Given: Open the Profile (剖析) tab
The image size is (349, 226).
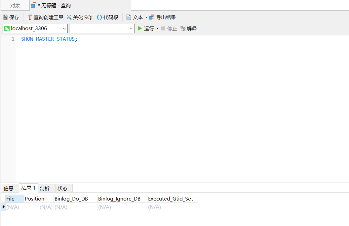Looking at the screenshot, I should (x=45, y=188).
